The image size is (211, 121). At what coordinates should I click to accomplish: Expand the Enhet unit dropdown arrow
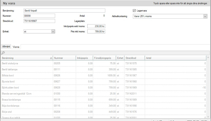[x=53, y=32]
